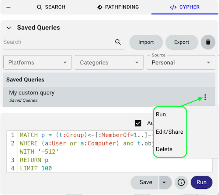This screenshot has height=195, width=219.
Task: Collapse the Saved Queries section chevron
Action: [9, 28]
